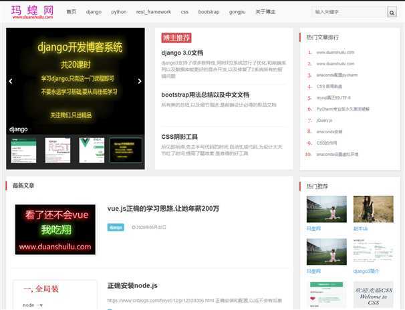Click the blue django tag badge
Image resolution: width=405 pixels, height=310 pixels.
(x=116, y=227)
